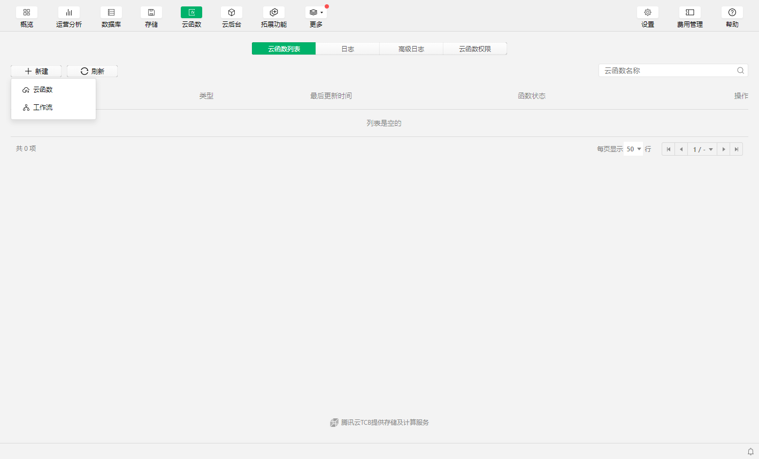The width and height of the screenshot is (759, 459).
Task: Open the 概览 overview icon
Action: coord(27,12)
